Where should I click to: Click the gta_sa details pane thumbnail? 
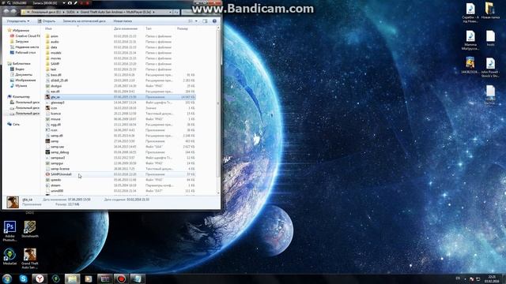[x=13, y=202]
